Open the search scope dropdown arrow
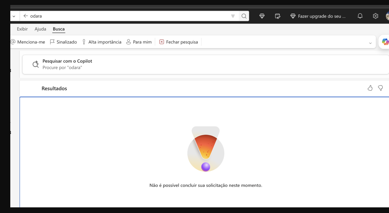The image size is (389, 213). click(x=14, y=16)
